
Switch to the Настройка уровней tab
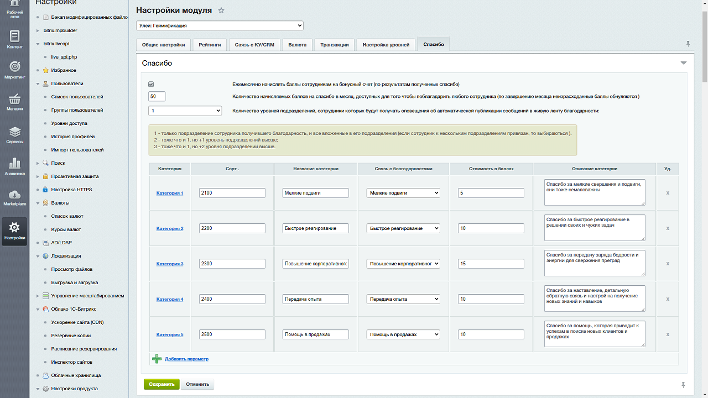(386, 45)
